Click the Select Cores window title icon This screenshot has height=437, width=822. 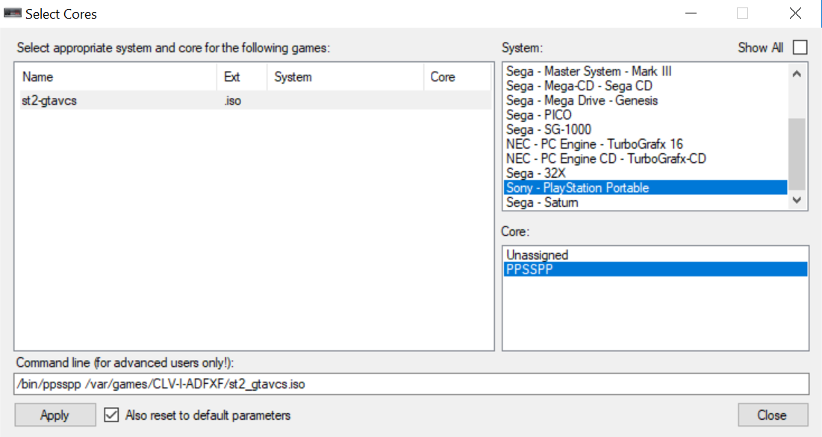(x=13, y=13)
